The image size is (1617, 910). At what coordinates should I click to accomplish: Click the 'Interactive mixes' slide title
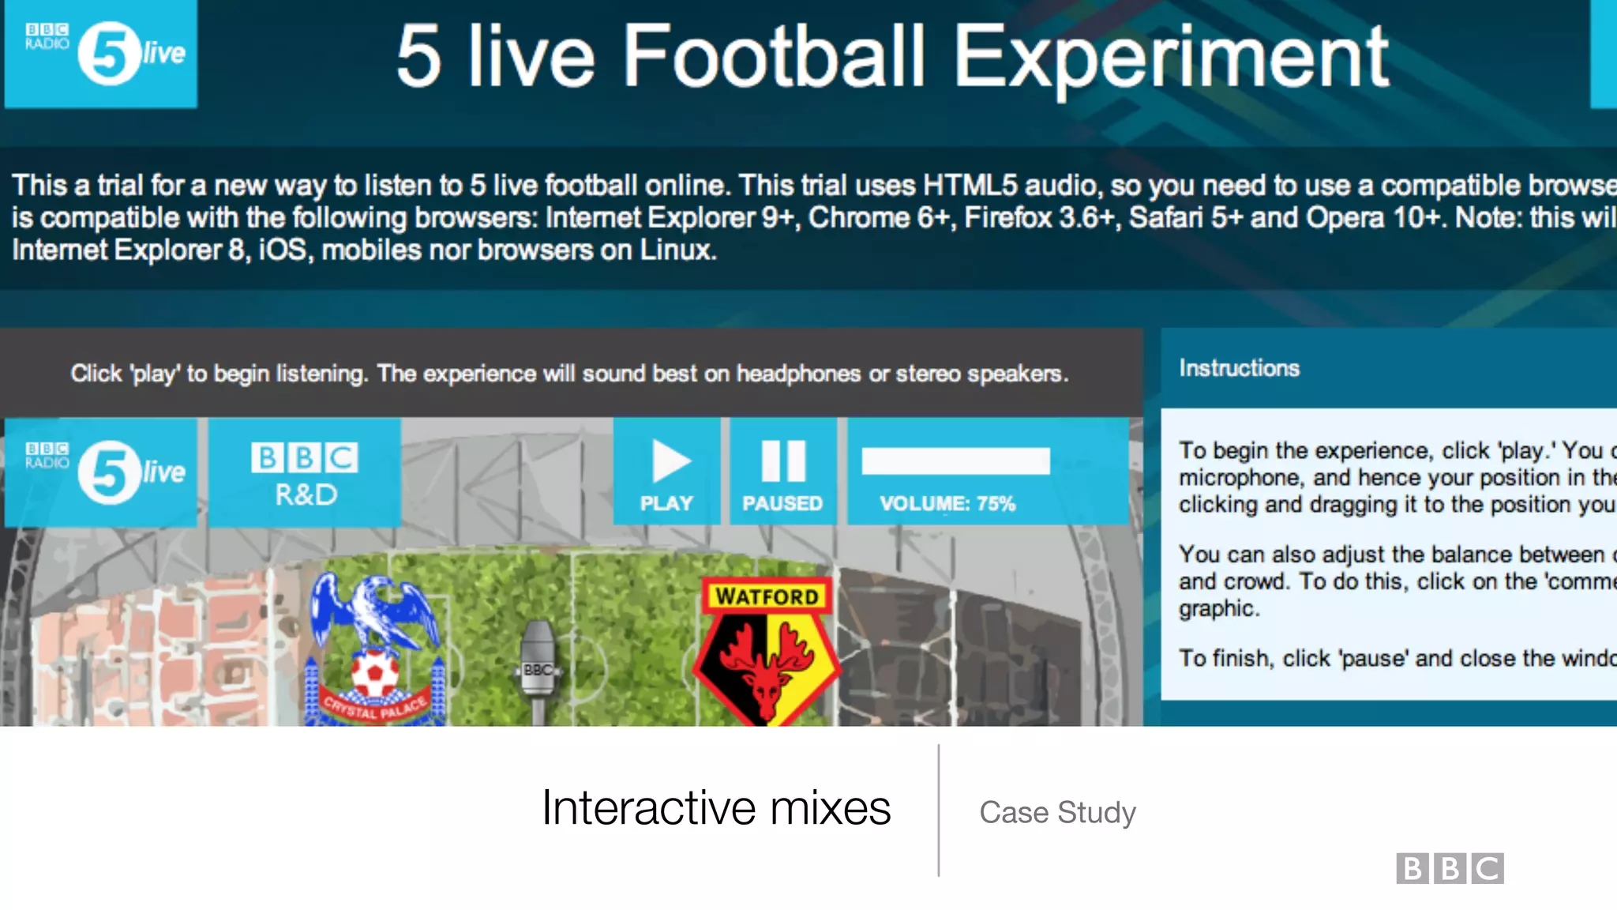(x=716, y=808)
